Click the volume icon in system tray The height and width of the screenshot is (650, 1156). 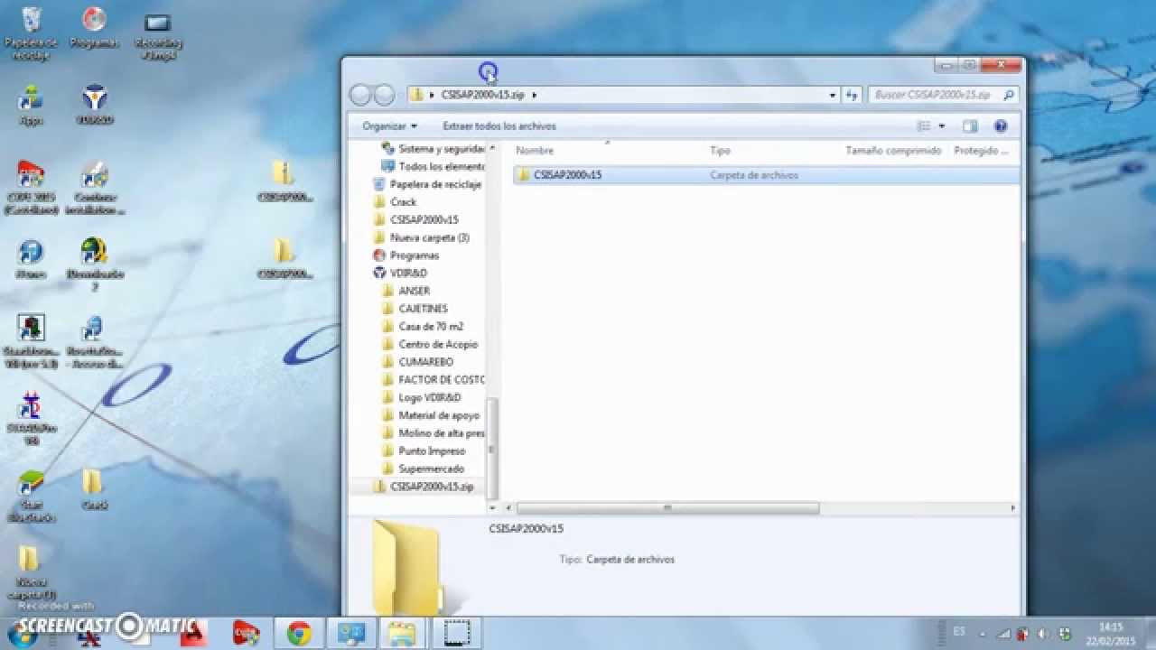[x=1043, y=634]
